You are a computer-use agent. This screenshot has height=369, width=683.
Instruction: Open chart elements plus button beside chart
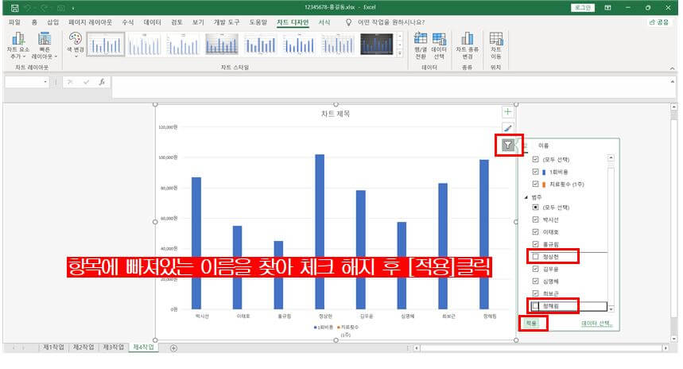tap(507, 112)
